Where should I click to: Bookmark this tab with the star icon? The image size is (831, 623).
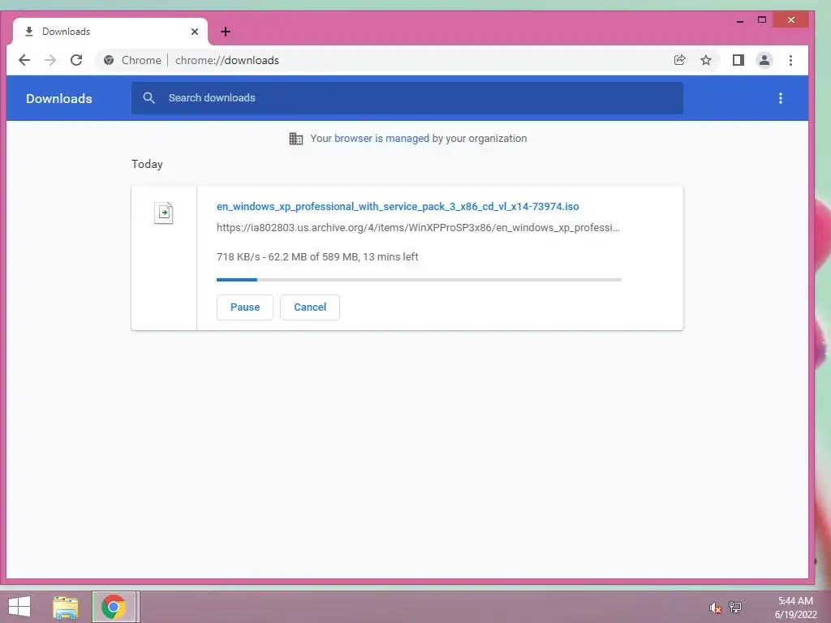tap(706, 60)
